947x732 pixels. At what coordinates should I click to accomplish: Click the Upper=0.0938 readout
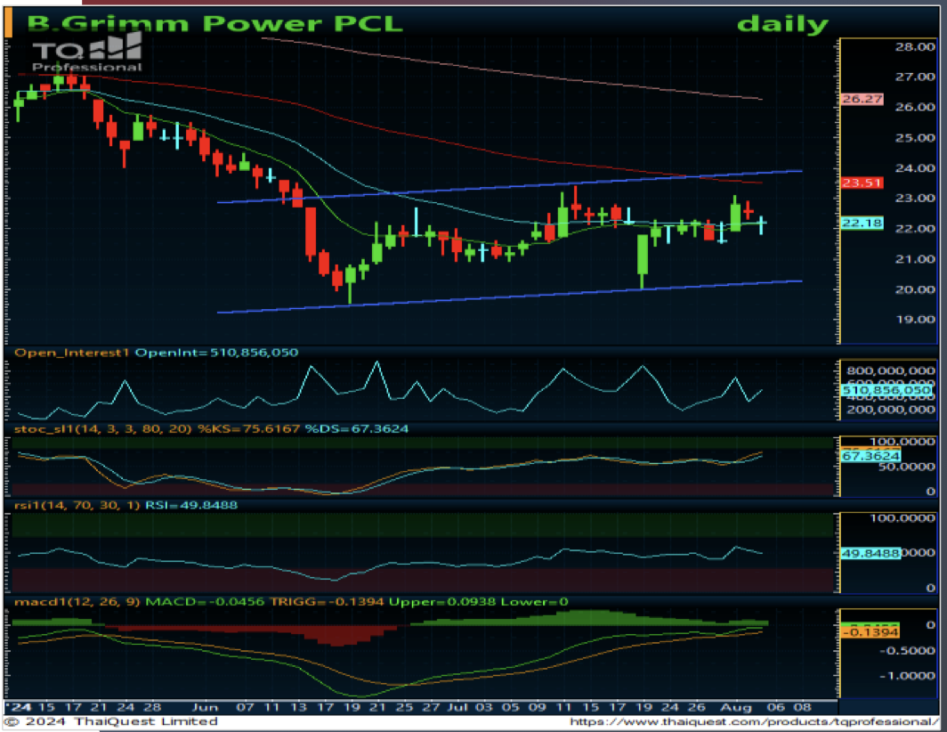point(442,601)
